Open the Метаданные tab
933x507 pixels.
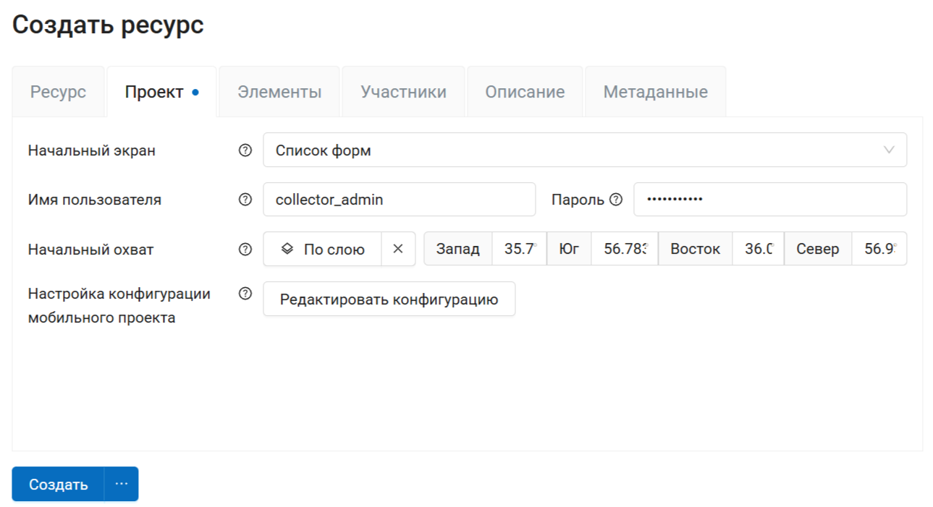[655, 92]
